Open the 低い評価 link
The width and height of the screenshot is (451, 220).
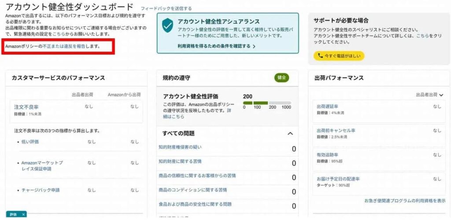pyautogui.click(x=30, y=142)
